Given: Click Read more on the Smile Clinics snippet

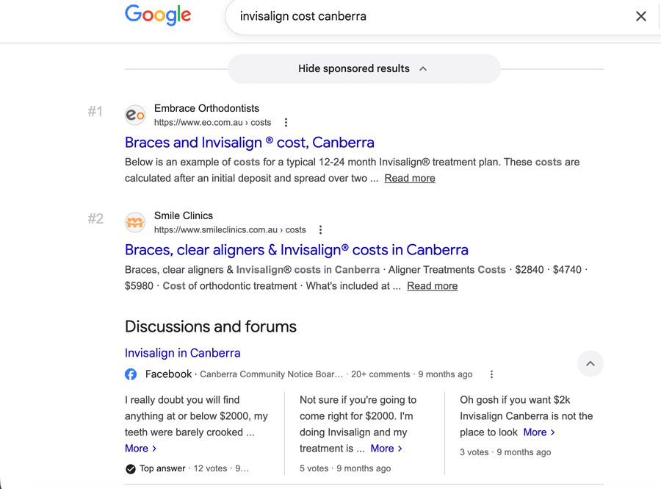Looking at the screenshot, I should pyautogui.click(x=432, y=285).
